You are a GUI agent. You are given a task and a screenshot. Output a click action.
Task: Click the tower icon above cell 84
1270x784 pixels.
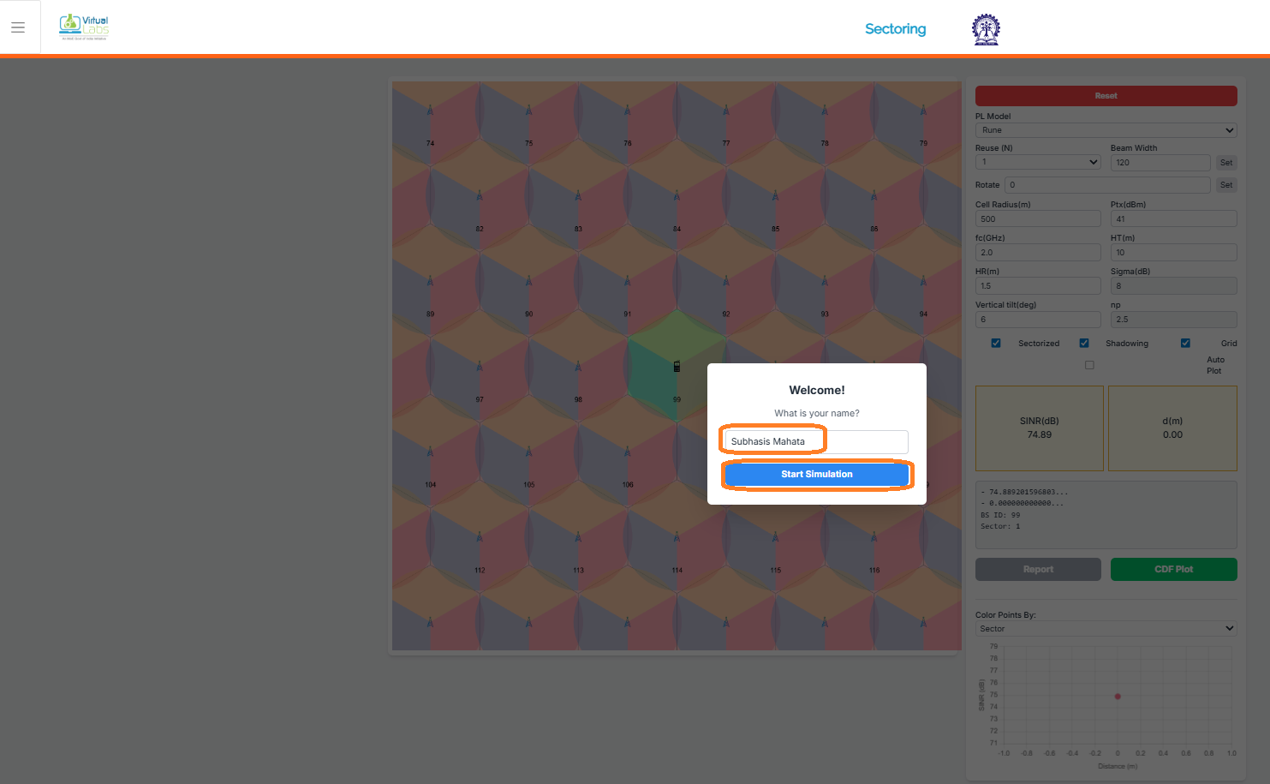tap(677, 196)
